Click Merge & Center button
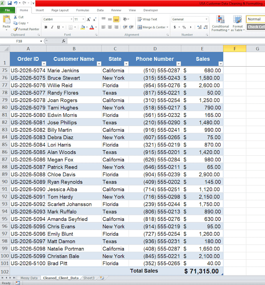265x285 pixels. coord(153,27)
